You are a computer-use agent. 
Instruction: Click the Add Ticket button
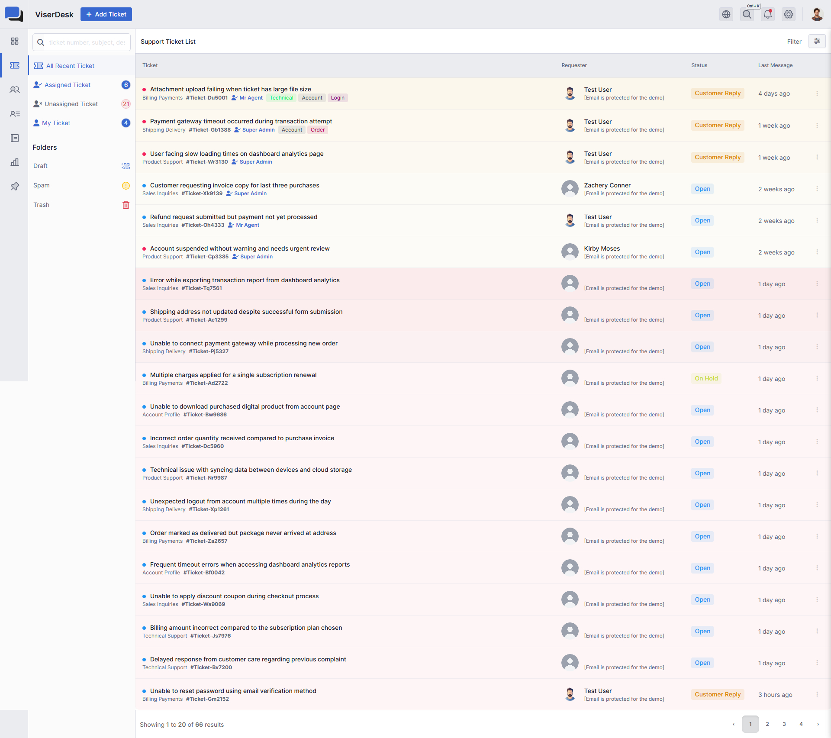coord(106,14)
